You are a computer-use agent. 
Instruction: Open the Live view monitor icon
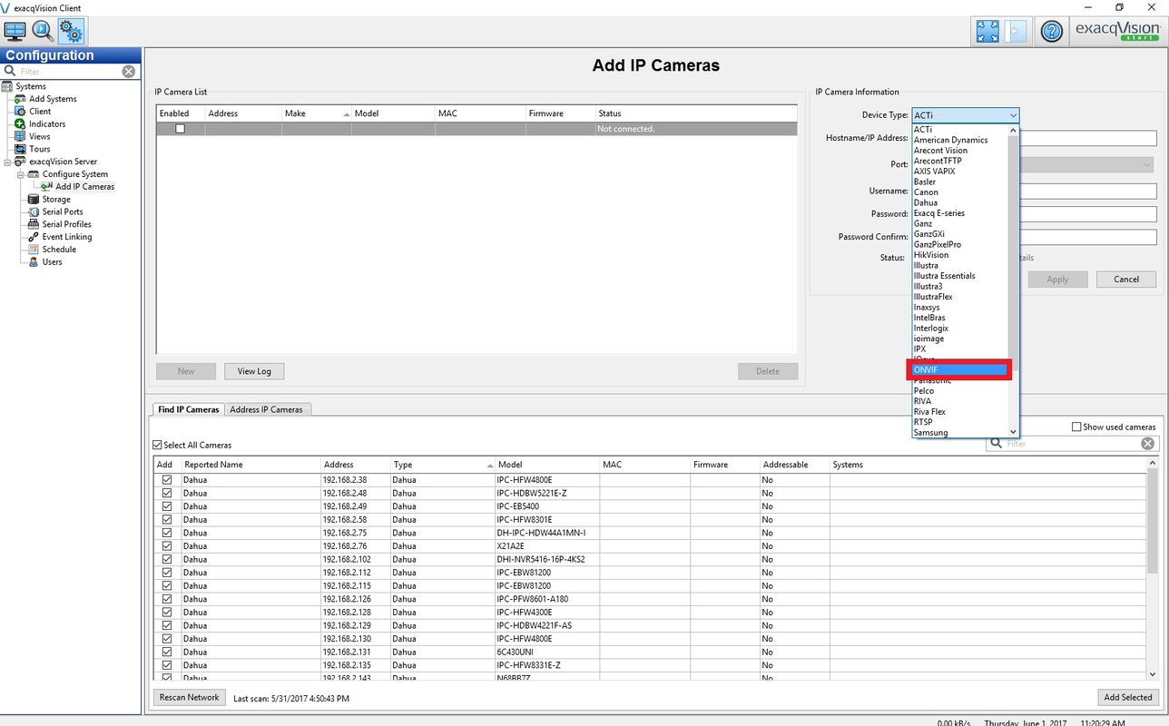(15, 31)
